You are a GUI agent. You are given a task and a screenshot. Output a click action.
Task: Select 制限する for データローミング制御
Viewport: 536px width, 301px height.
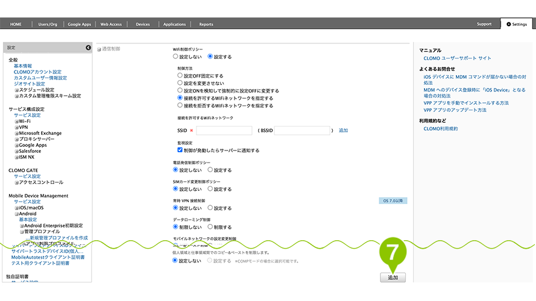coord(210,226)
